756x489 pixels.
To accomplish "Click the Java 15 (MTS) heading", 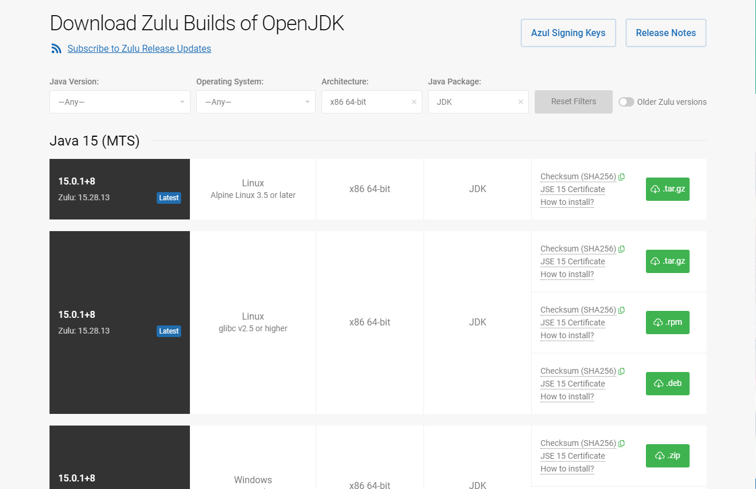I will [94, 141].
